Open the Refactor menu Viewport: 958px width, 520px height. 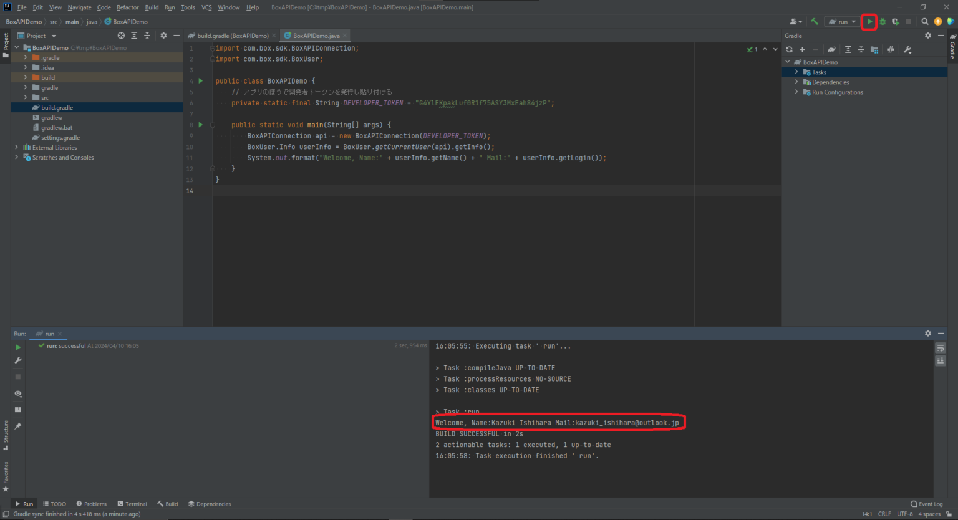[127, 7]
